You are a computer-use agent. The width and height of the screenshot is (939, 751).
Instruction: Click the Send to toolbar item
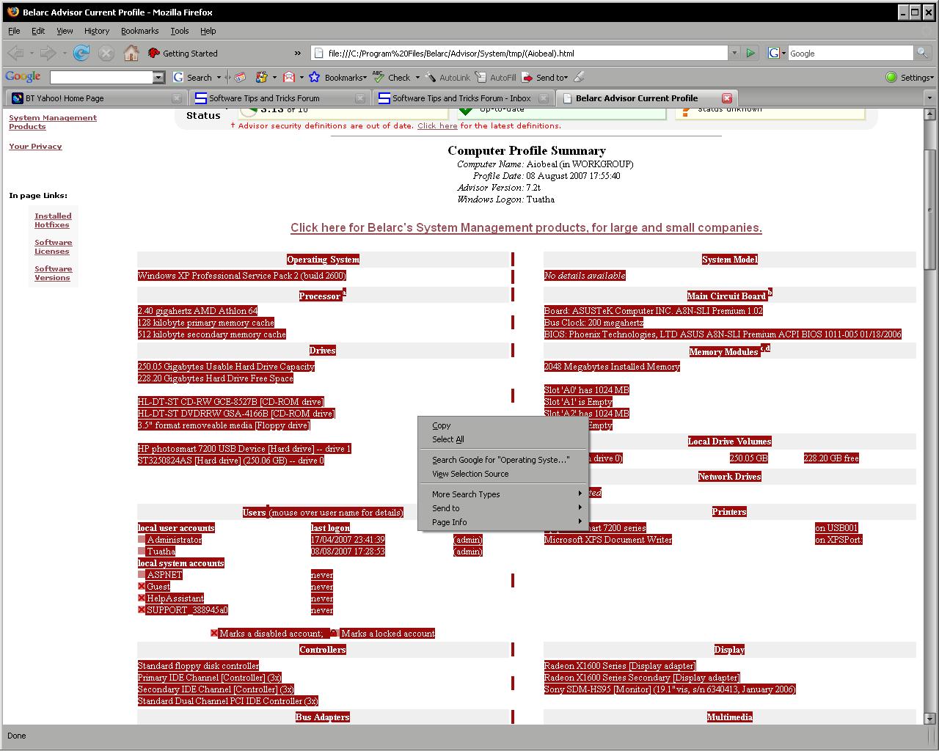[x=545, y=77]
